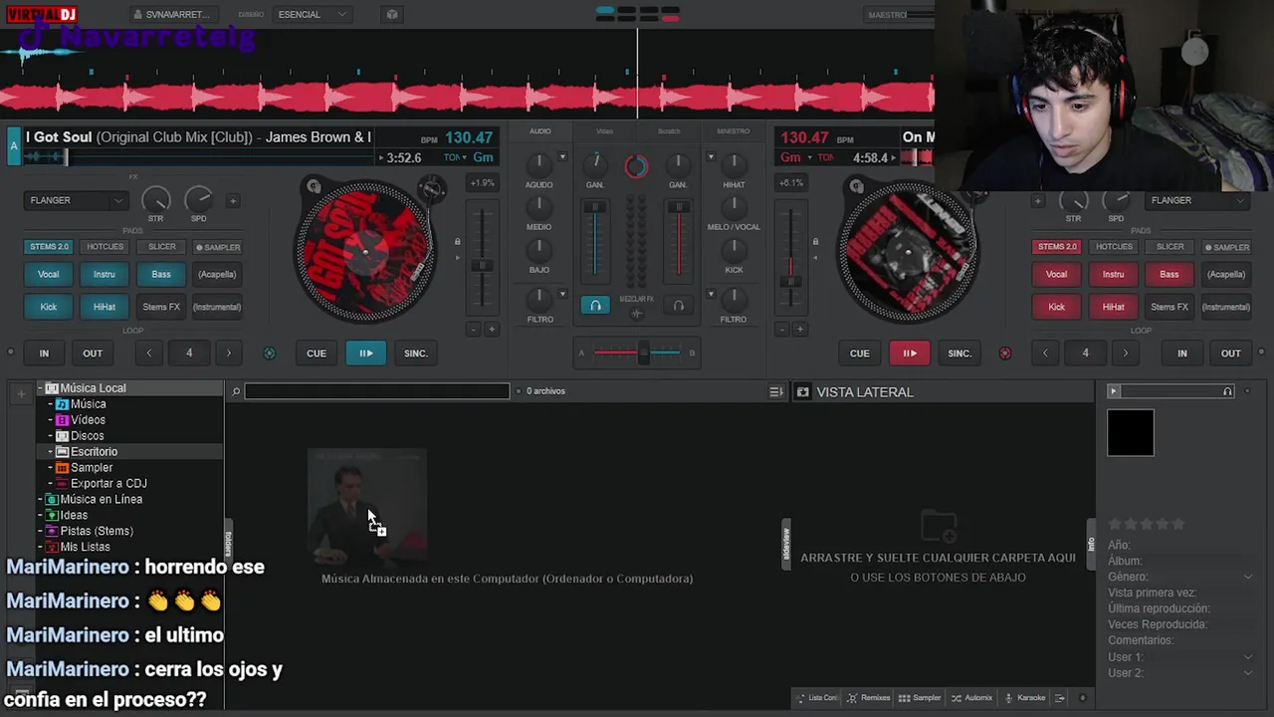Screen dimensions: 1274x717
Task: Open the layout settings box icon
Action: click(x=392, y=15)
